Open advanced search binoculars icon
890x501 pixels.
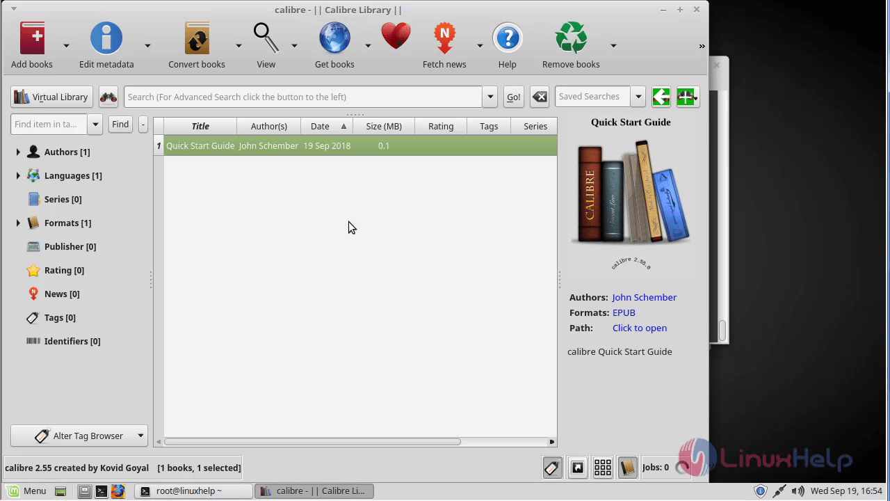click(108, 97)
